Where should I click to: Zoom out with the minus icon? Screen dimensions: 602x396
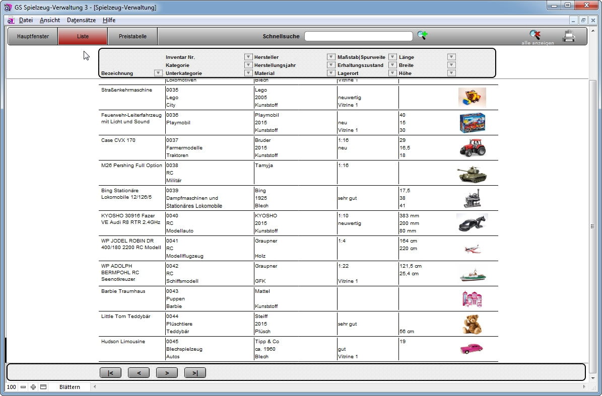coord(24,387)
